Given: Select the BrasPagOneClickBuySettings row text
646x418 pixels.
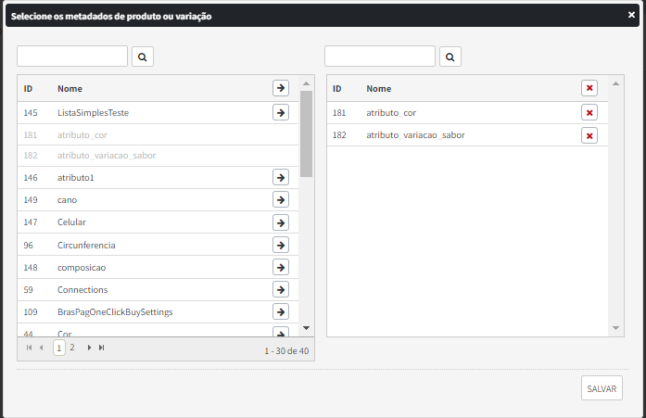Looking at the screenshot, I should (115, 312).
